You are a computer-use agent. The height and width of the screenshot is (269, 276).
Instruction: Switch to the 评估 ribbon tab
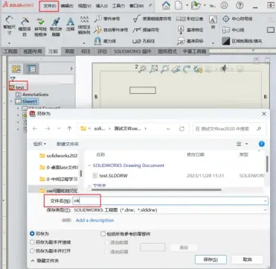[x=103, y=51]
